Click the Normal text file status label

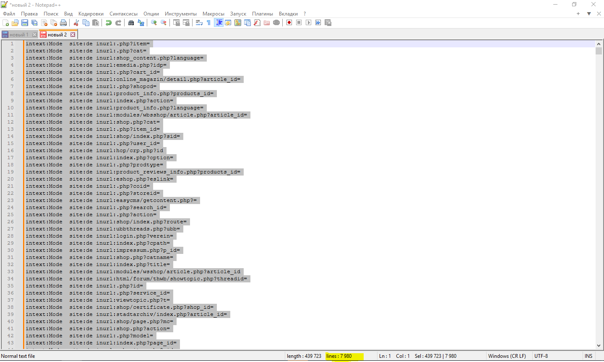tap(18, 356)
